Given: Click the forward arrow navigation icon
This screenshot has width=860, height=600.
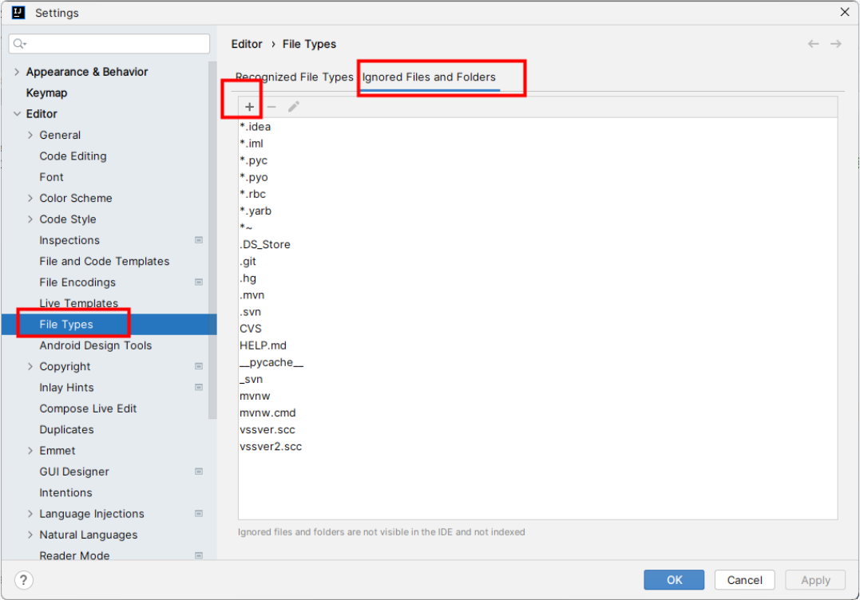Looking at the screenshot, I should click(836, 44).
